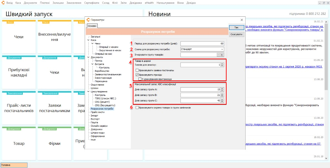Increase the weeks for analysis spinner value
This screenshot has height=168, width=330.
[x=222, y=64]
